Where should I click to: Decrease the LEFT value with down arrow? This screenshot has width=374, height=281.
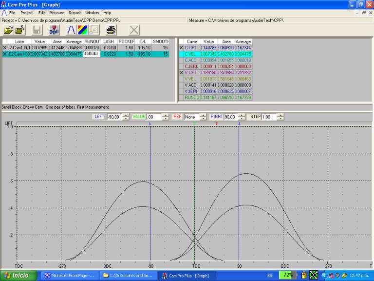126,119
